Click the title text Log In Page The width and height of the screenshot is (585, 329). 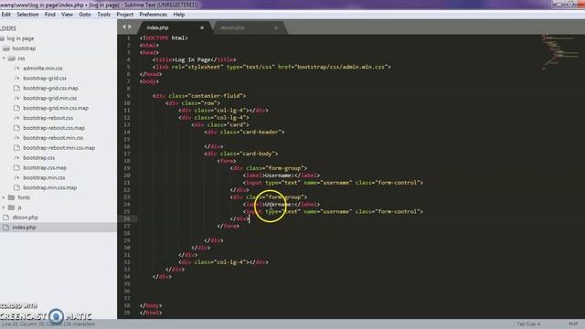[x=193, y=59]
